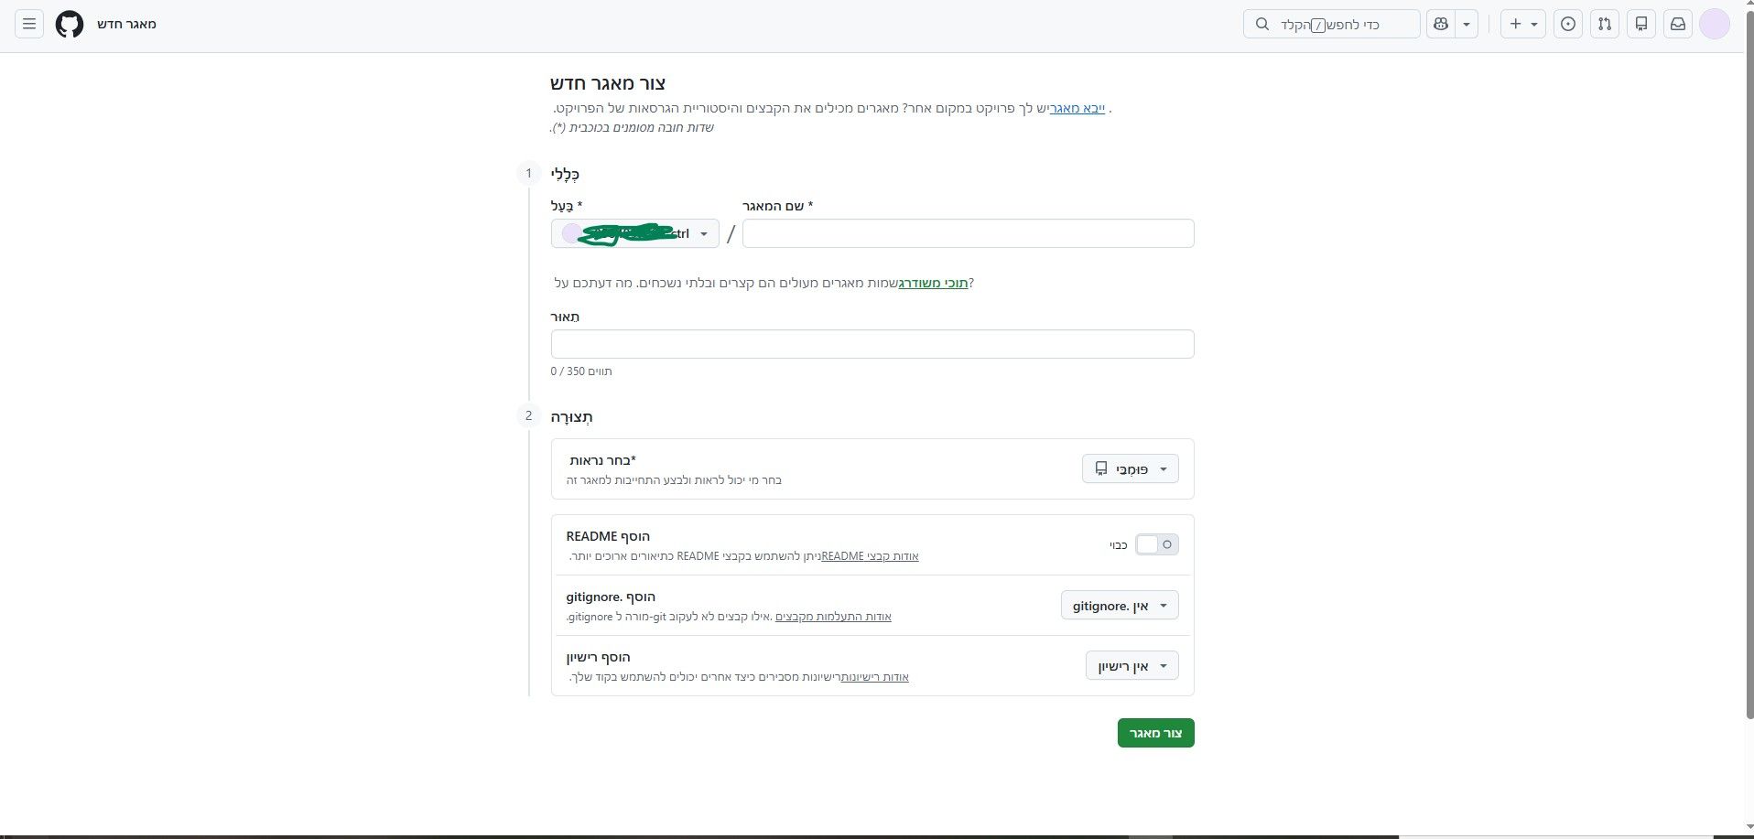This screenshot has height=839, width=1754.
Task: Open the visibility dropdown set to public
Action: [x=1131, y=468]
